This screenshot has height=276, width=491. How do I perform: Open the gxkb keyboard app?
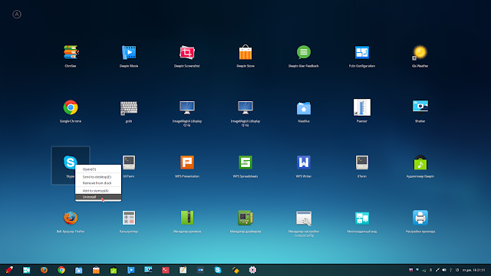[129, 108]
